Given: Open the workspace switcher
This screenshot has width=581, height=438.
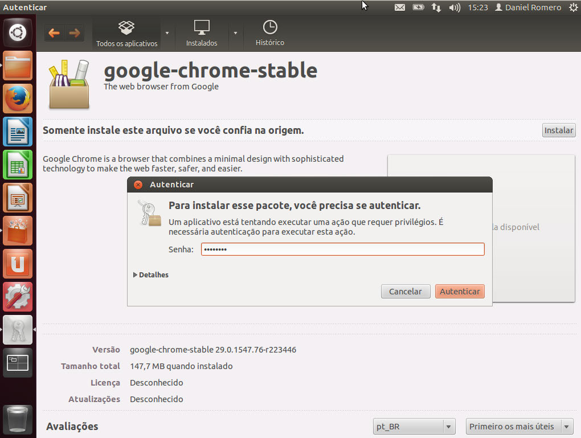Looking at the screenshot, I should [18, 363].
